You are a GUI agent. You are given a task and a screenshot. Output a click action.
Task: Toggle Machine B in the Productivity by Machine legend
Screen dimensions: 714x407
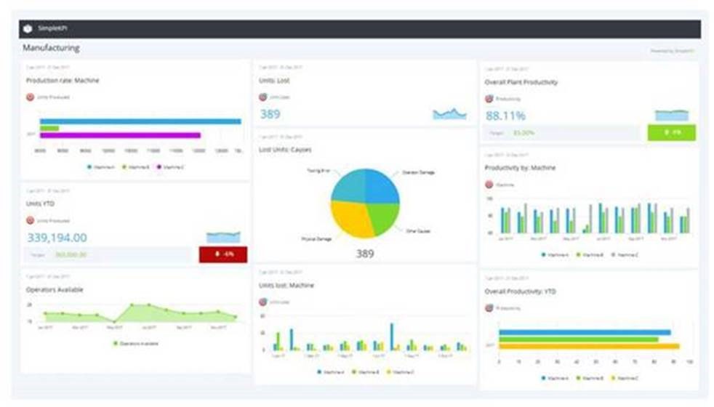click(591, 254)
